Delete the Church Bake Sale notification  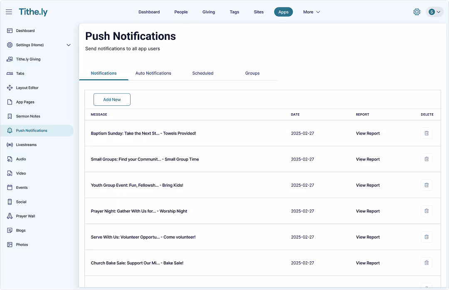click(x=426, y=263)
